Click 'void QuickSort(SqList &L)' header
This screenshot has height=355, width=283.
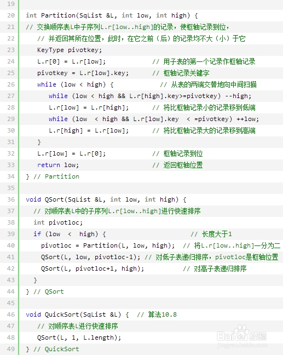[73, 314]
